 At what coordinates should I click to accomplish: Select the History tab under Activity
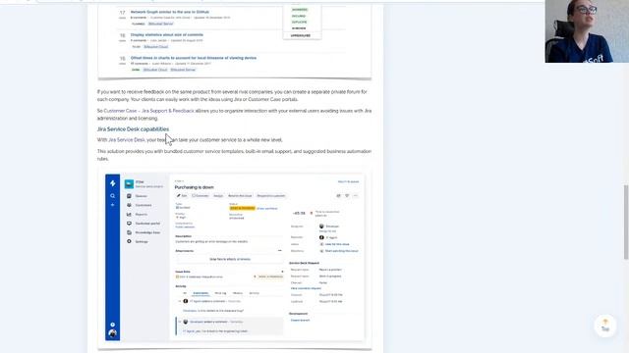pos(238,293)
